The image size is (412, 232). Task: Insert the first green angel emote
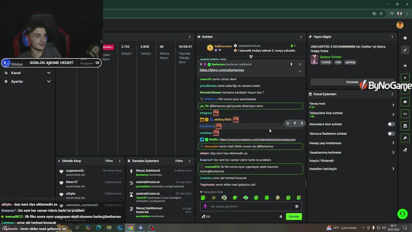click(203, 198)
